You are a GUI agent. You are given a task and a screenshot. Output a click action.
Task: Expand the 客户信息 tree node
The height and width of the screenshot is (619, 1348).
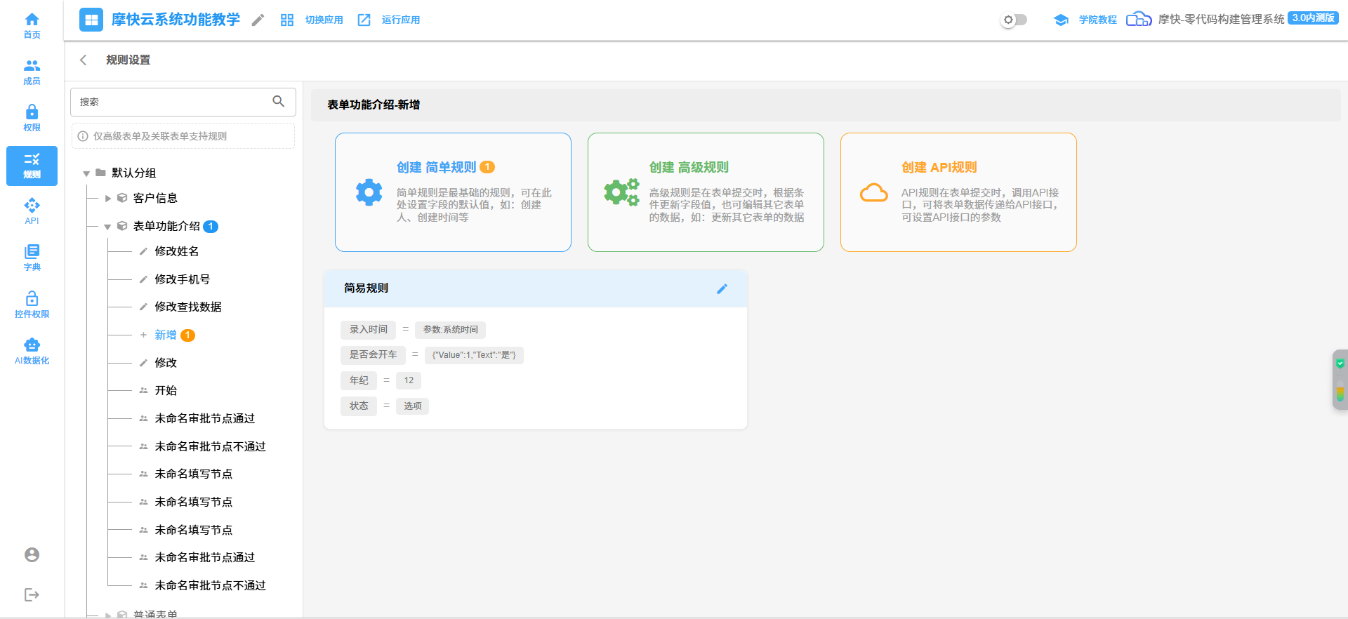point(108,199)
